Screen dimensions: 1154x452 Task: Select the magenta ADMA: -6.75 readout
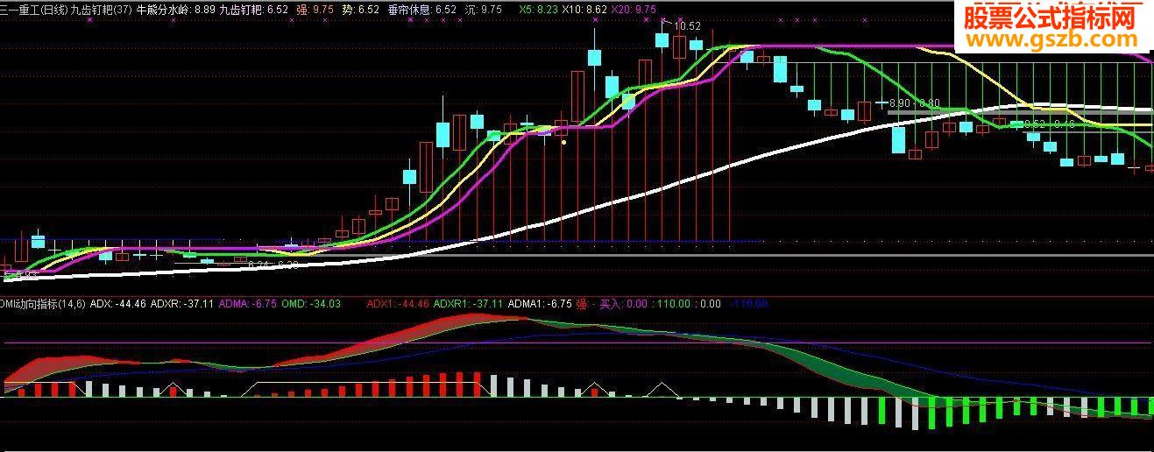(247, 304)
